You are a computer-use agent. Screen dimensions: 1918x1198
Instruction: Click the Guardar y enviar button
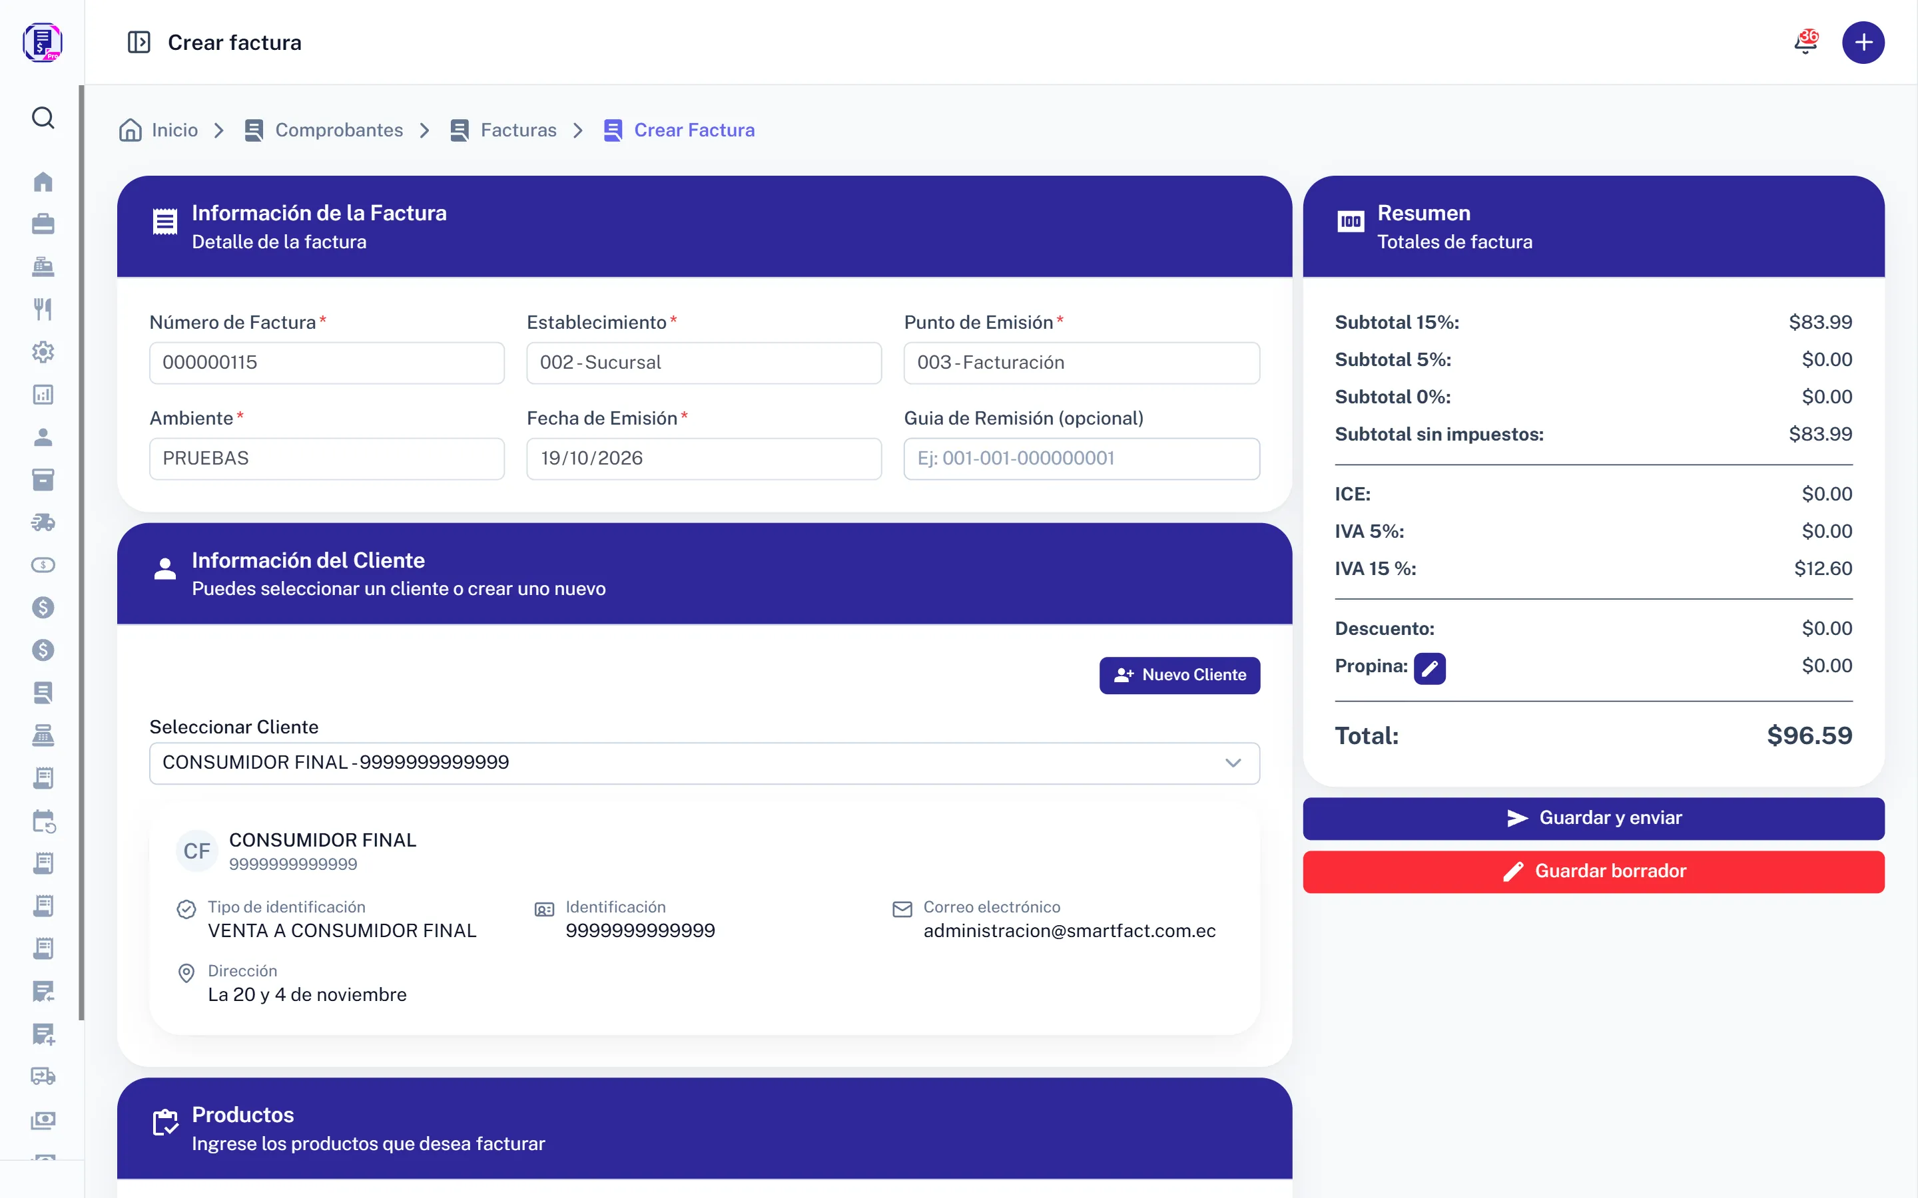pyautogui.click(x=1593, y=819)
